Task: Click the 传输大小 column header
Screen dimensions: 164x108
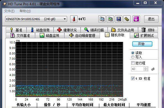Action: click(24, 105)
